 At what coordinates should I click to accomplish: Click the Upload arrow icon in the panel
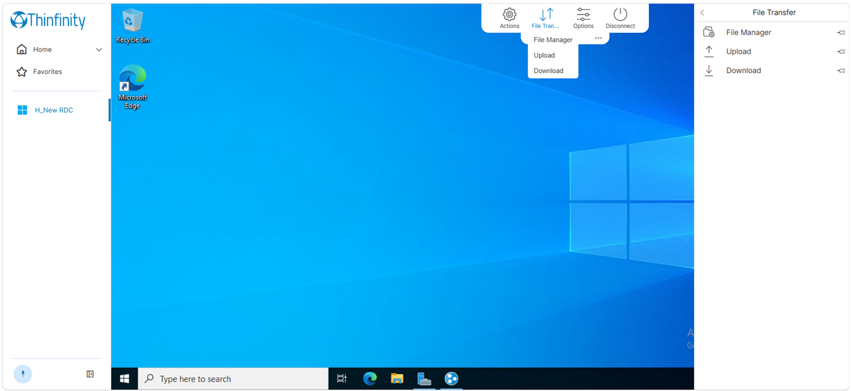[709, 51]
